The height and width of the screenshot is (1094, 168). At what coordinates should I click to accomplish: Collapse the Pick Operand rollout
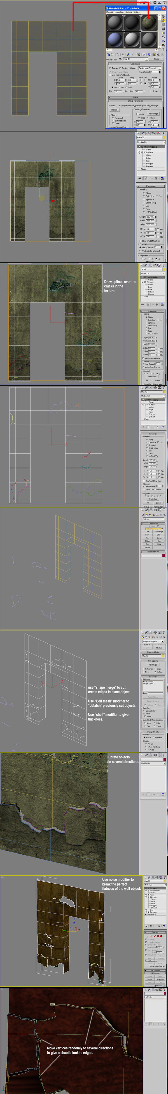point(153,661)
